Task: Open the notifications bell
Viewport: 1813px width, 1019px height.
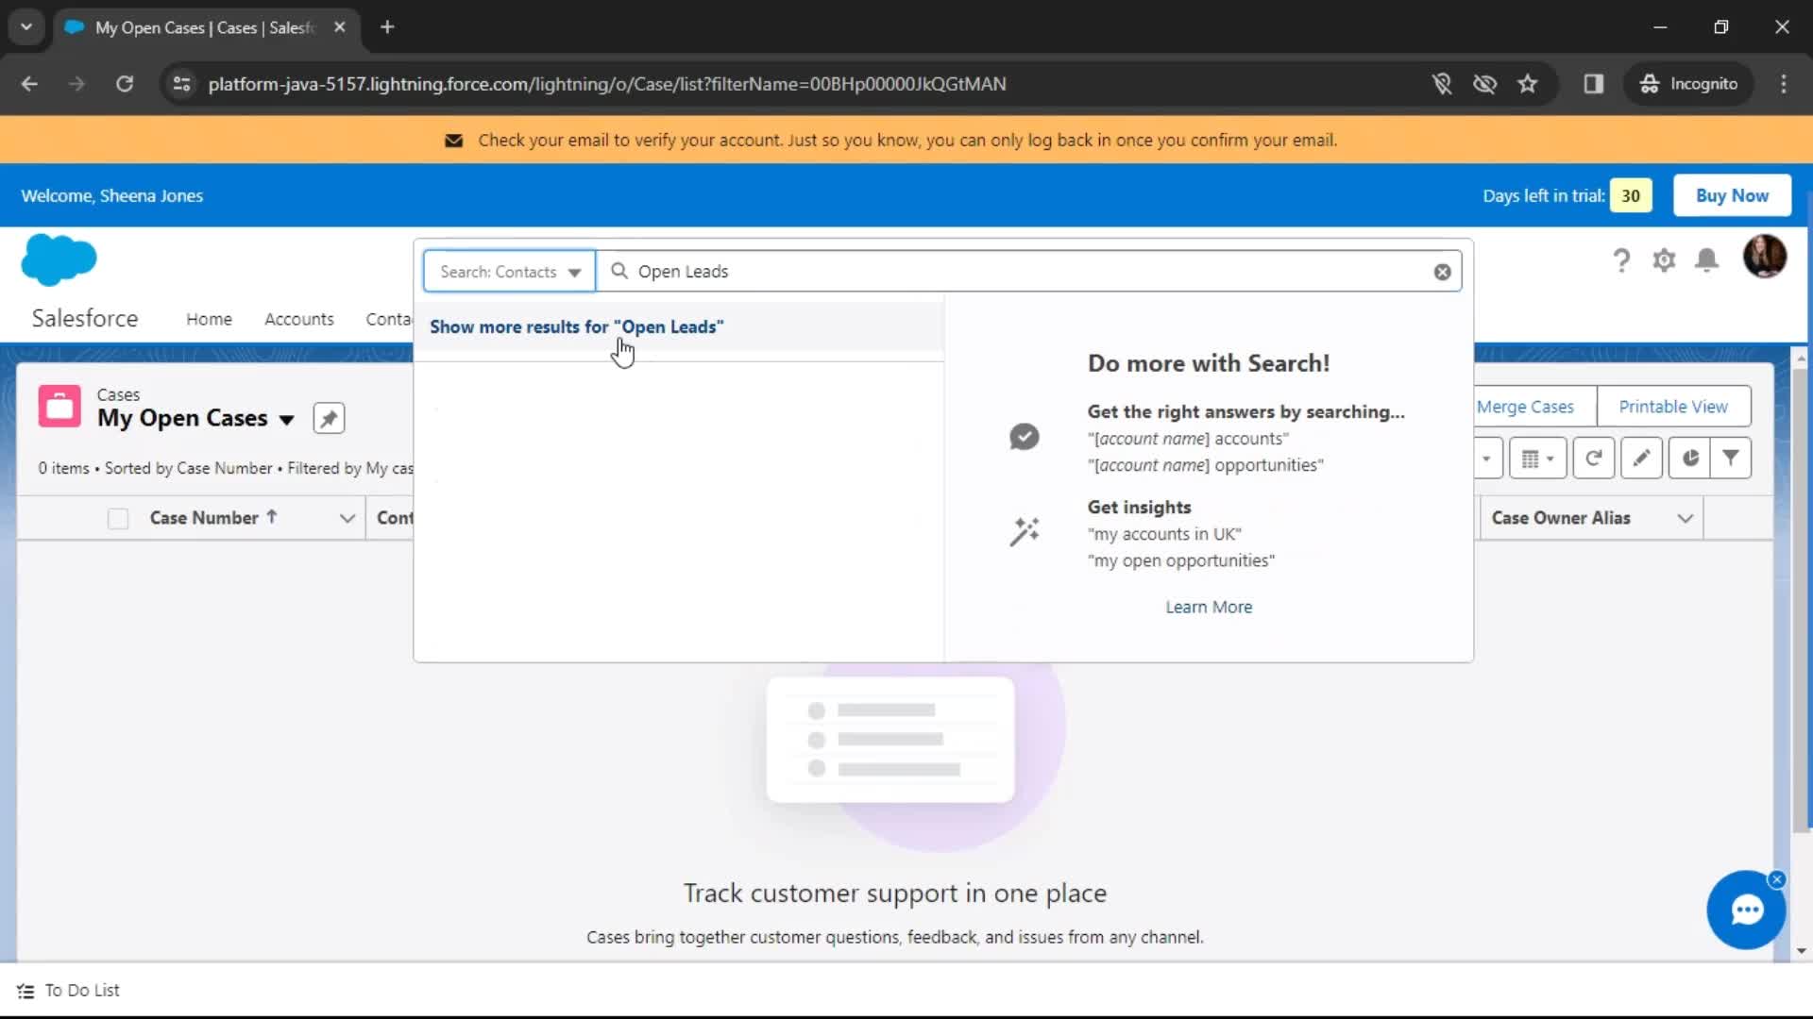Action: click(x=1706, y=259)
